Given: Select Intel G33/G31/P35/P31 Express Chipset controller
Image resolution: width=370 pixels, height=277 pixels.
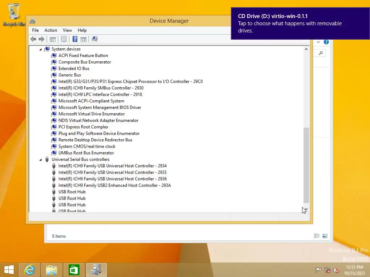Looking at the screenshot, I should [x=130, y=82].
